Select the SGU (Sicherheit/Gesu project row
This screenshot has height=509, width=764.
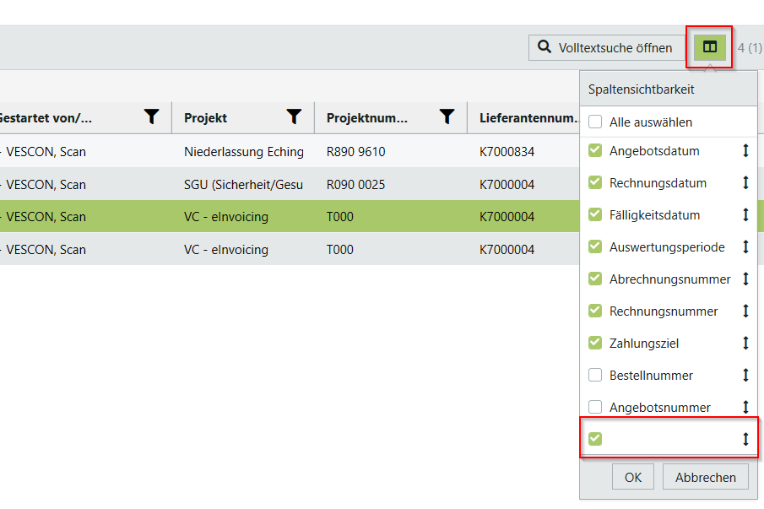[243, 184]
